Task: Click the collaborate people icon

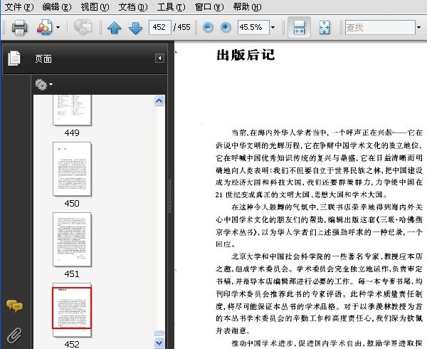Action: coord(44,27)
